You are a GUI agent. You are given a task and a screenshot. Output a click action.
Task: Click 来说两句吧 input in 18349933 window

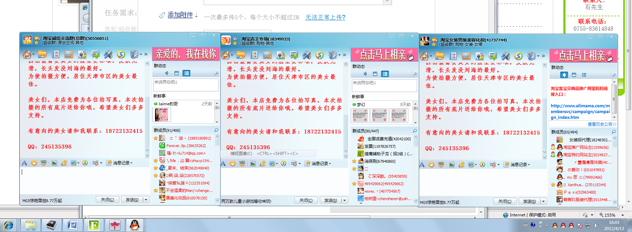tap(384, 86)
